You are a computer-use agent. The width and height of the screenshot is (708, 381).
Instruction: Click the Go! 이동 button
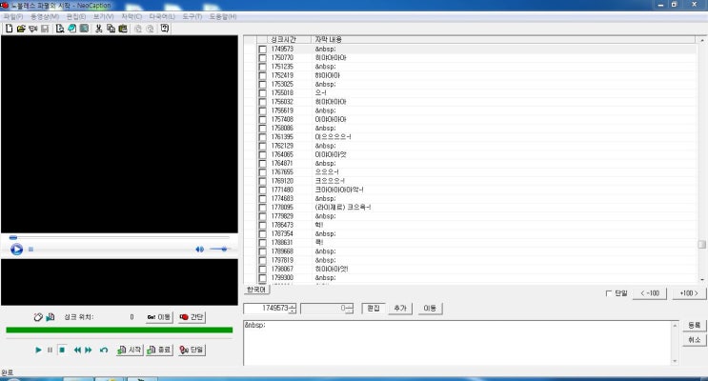coord(159,317)
